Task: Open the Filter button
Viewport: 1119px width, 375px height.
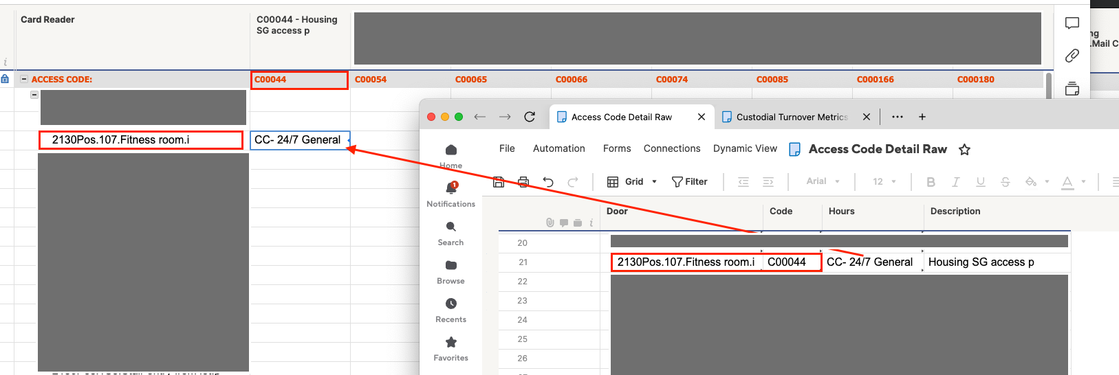Action: coord(690,181)
